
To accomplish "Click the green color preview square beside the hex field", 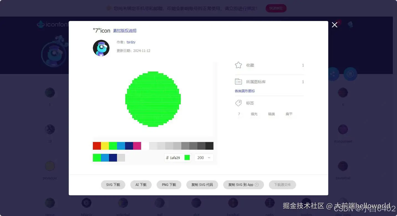I will click(187, 157).
